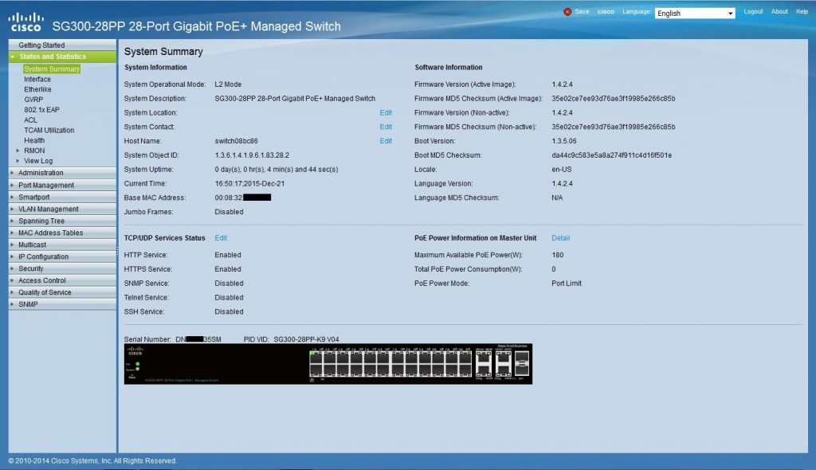Image resolution: width=816 pixels, height=470 pixels.
Task: Open the SNMP menu
Action: click(62, 304)
